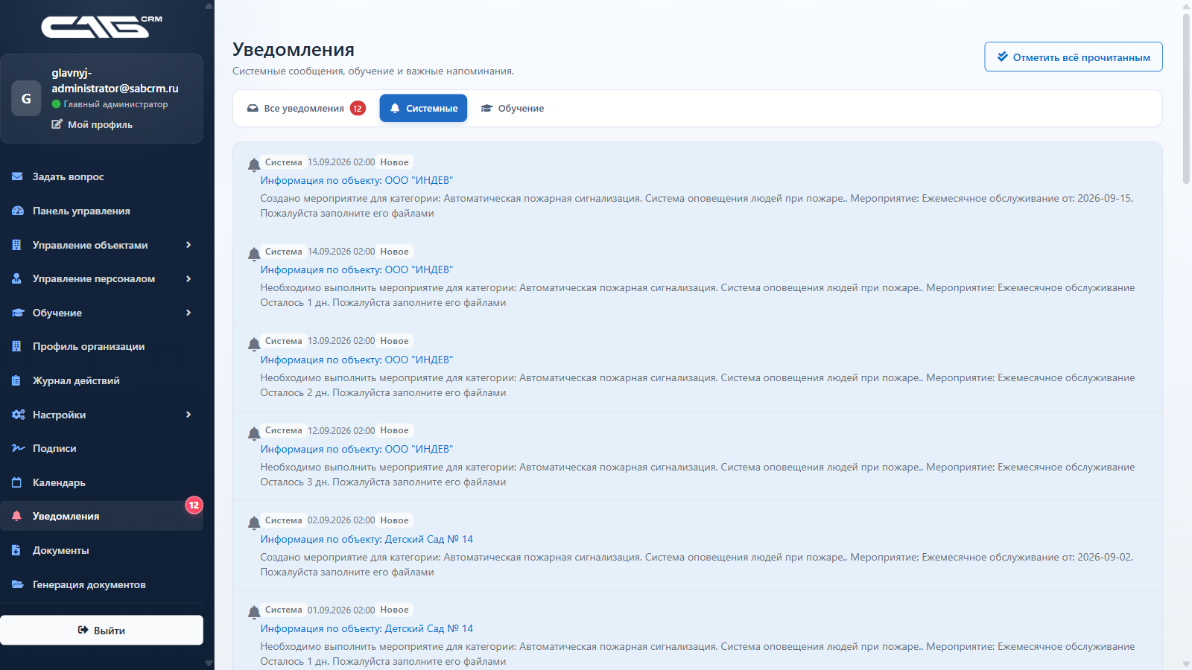Click bell icon of 14.09.2026 notification

(x=254, y=254)
